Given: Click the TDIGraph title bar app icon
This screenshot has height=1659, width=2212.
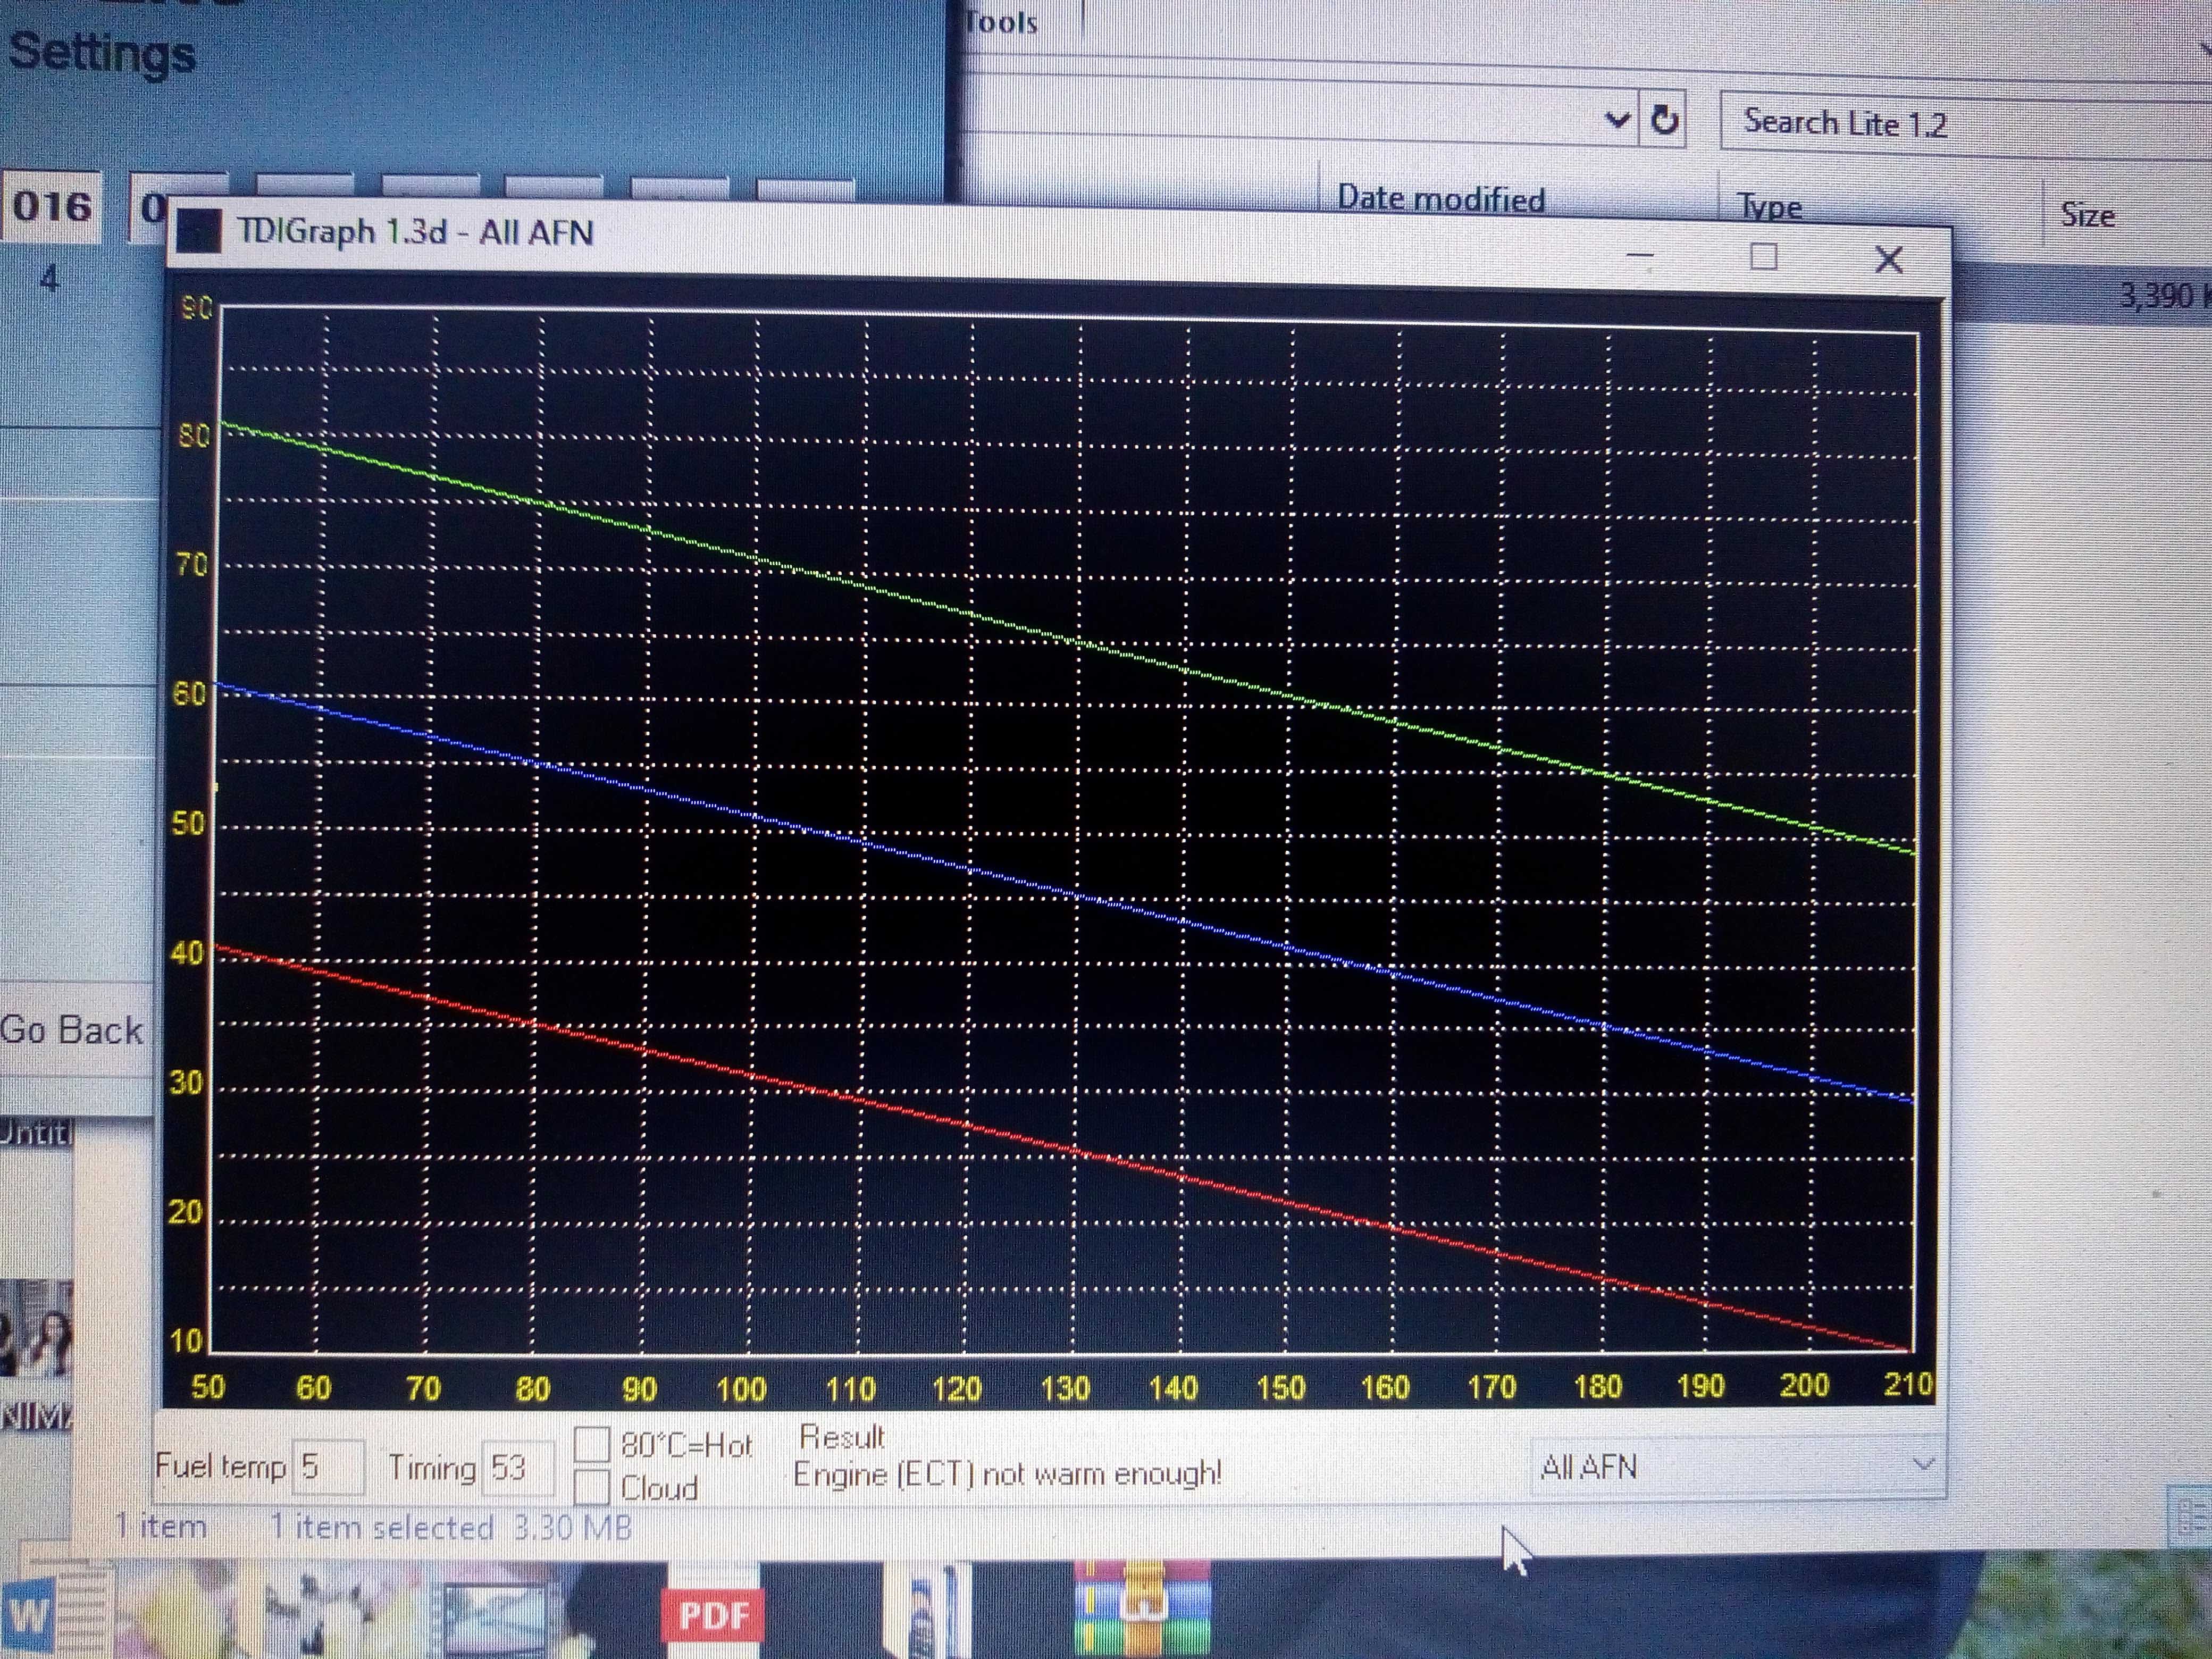Looking at the screenshot, I should coord(198,231).
